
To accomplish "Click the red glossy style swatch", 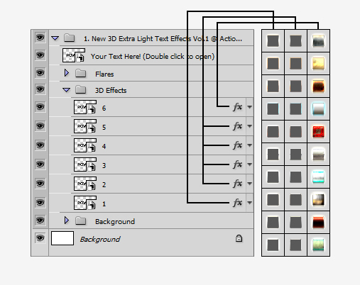I will tap(318, 132).
